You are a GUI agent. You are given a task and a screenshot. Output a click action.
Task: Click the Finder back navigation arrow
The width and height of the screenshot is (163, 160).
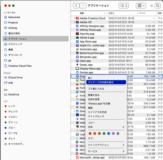76,6
